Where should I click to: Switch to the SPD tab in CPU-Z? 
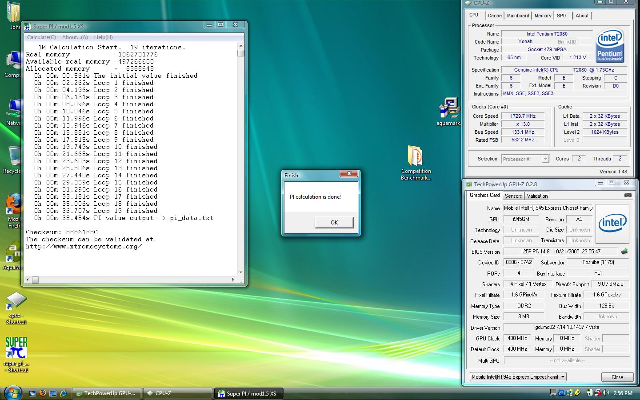tap(561, 16)
